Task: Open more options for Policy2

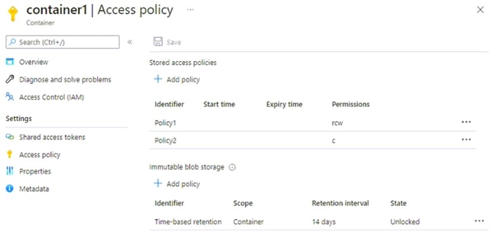Action: click(466, 140)
